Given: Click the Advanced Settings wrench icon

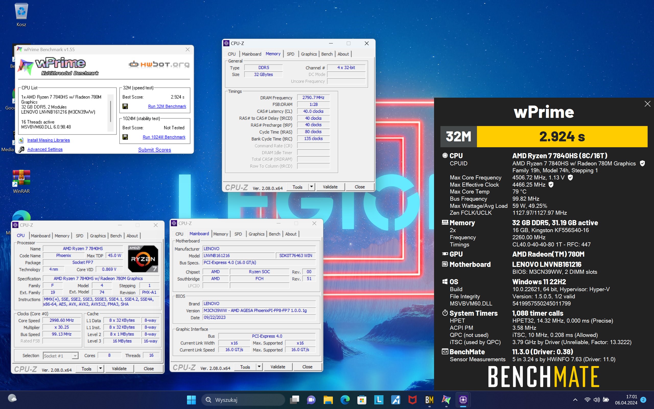Looking at the screenshot, I should [x=21, y=149].
